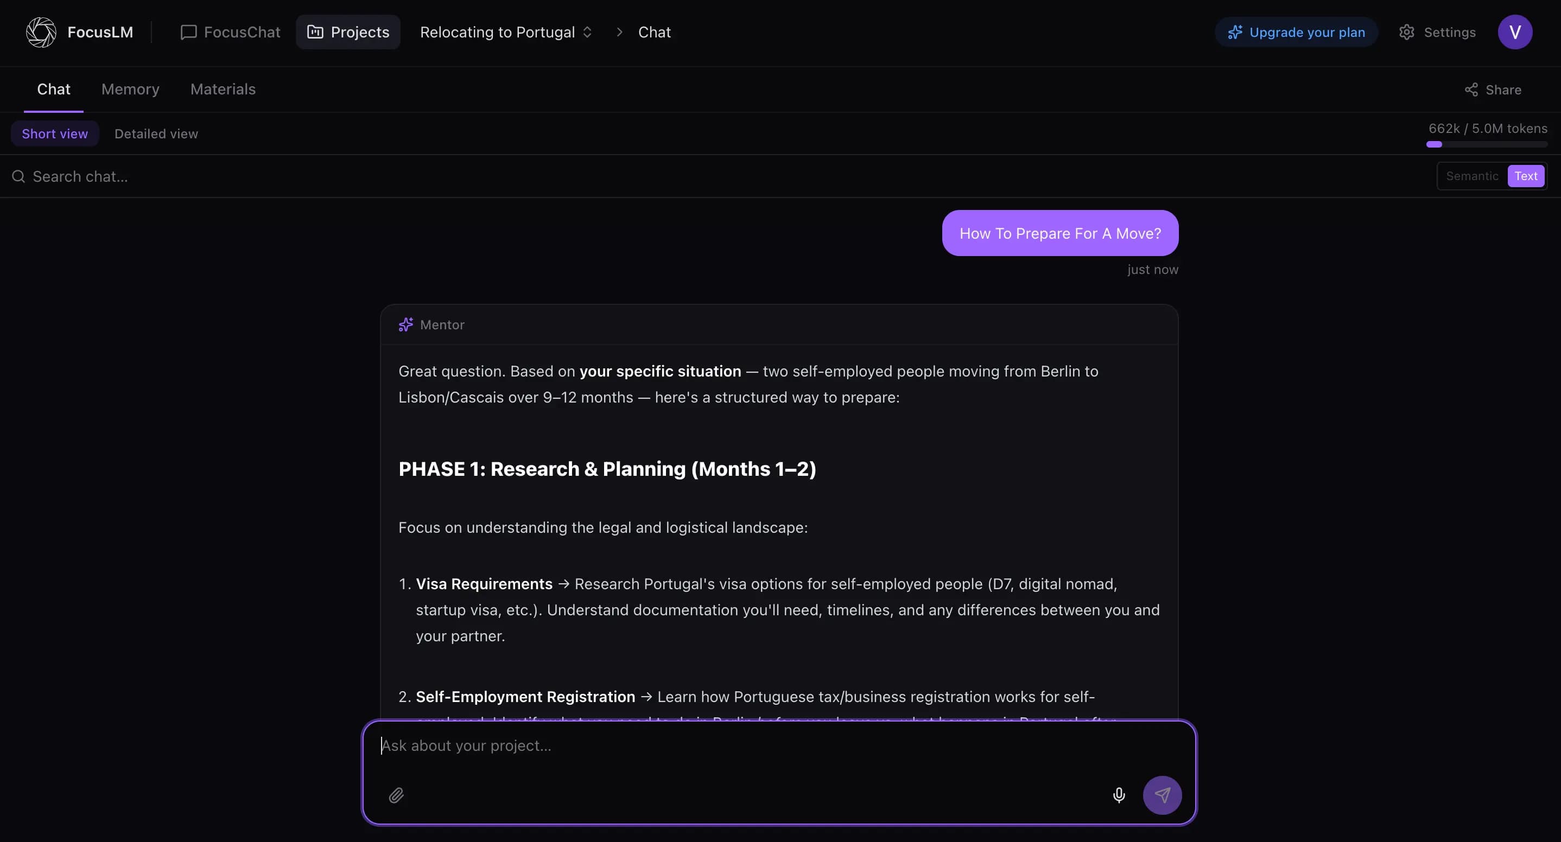Click the FocusLM aperture logo icon
Screen dimensions: 1561x842
(x=41, y=32)
